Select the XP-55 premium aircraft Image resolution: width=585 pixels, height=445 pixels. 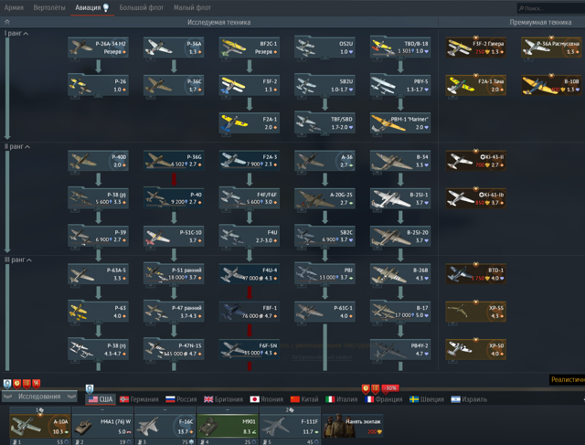pos(475,312)
